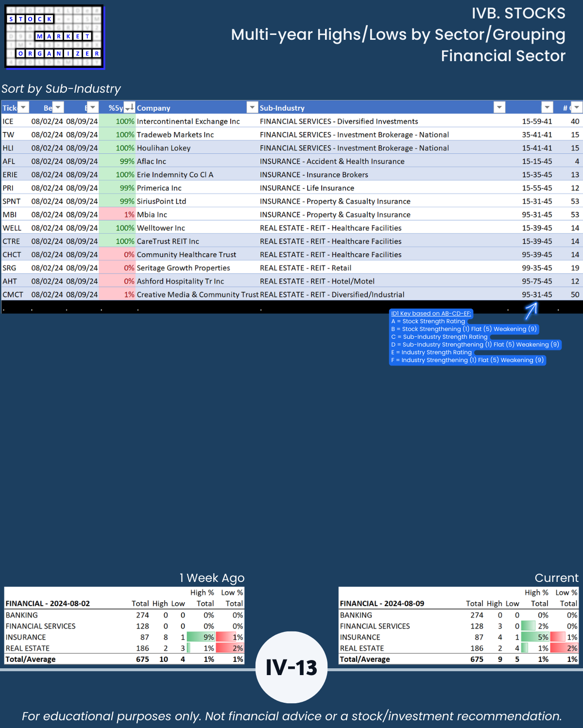Select ticker cell CHCT
Viewport: 583px width, 728px height.
pyautogui.click(x=12, y=255)
